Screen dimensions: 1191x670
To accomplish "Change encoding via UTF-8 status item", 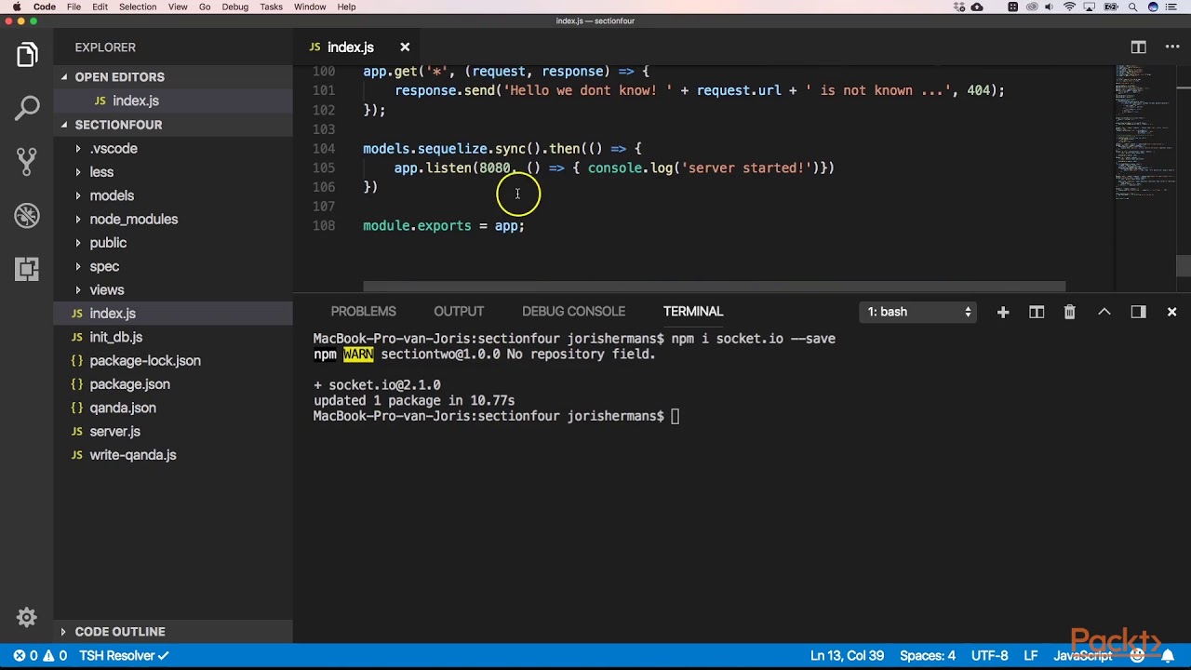I will pos(989,656).
